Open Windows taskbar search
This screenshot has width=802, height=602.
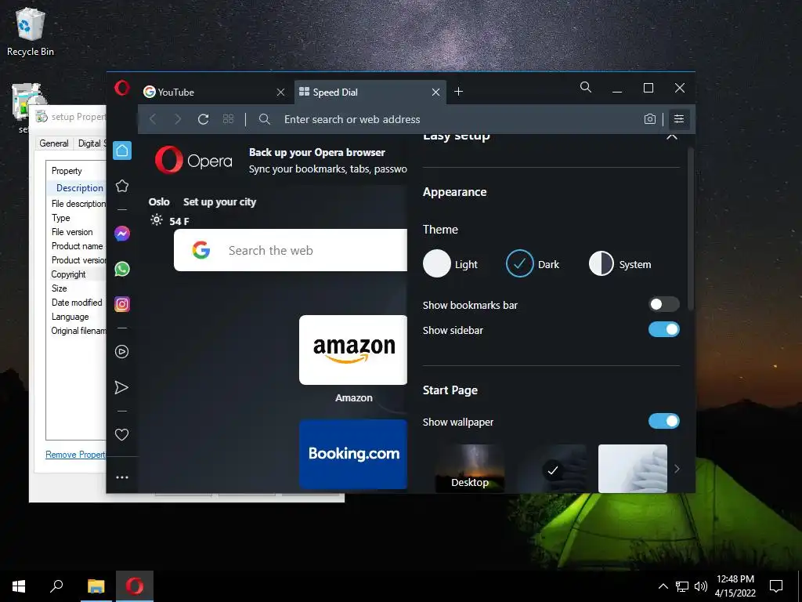click(56, 586)
